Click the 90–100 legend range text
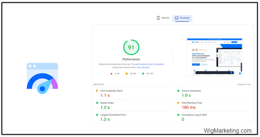The image size is (260, 137). tap(149, 74)
